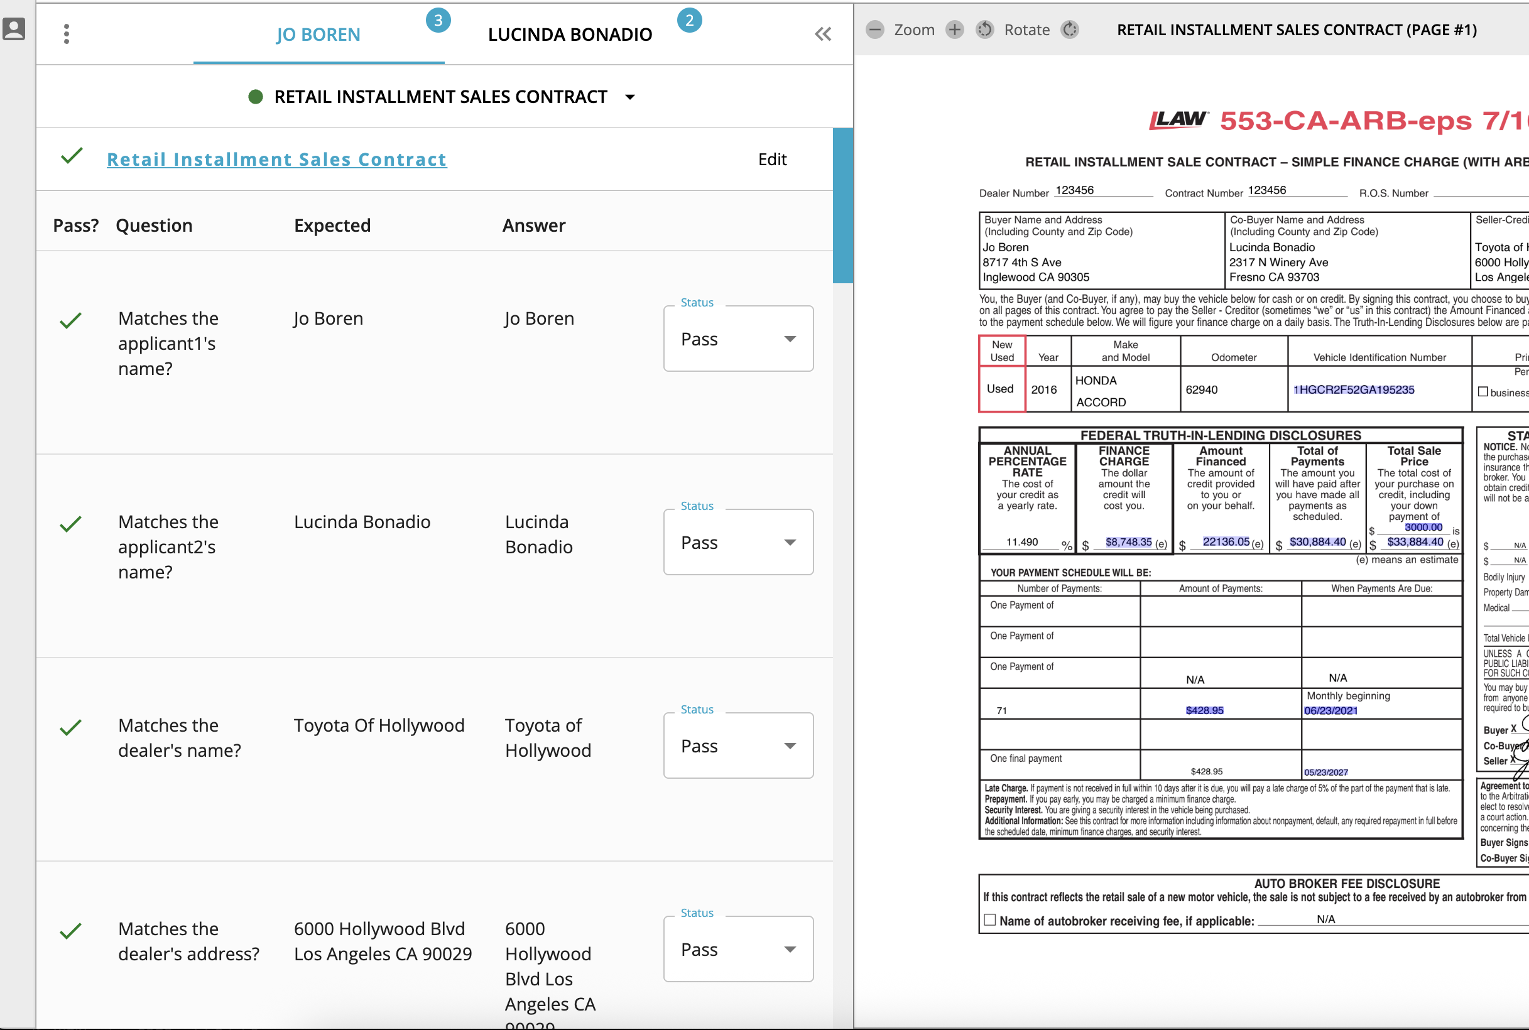Click the Amount Financed value 22136.05

click(x=1226, y=541)
